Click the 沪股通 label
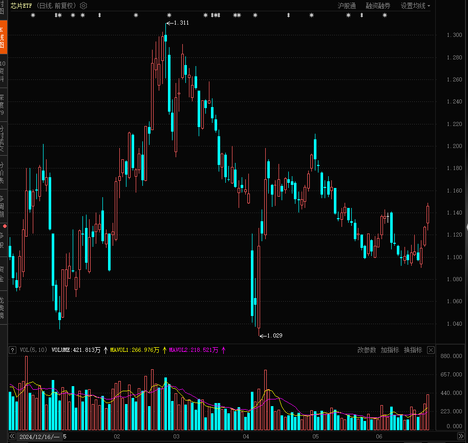This screenshot has height=443, width=468. 347,6
